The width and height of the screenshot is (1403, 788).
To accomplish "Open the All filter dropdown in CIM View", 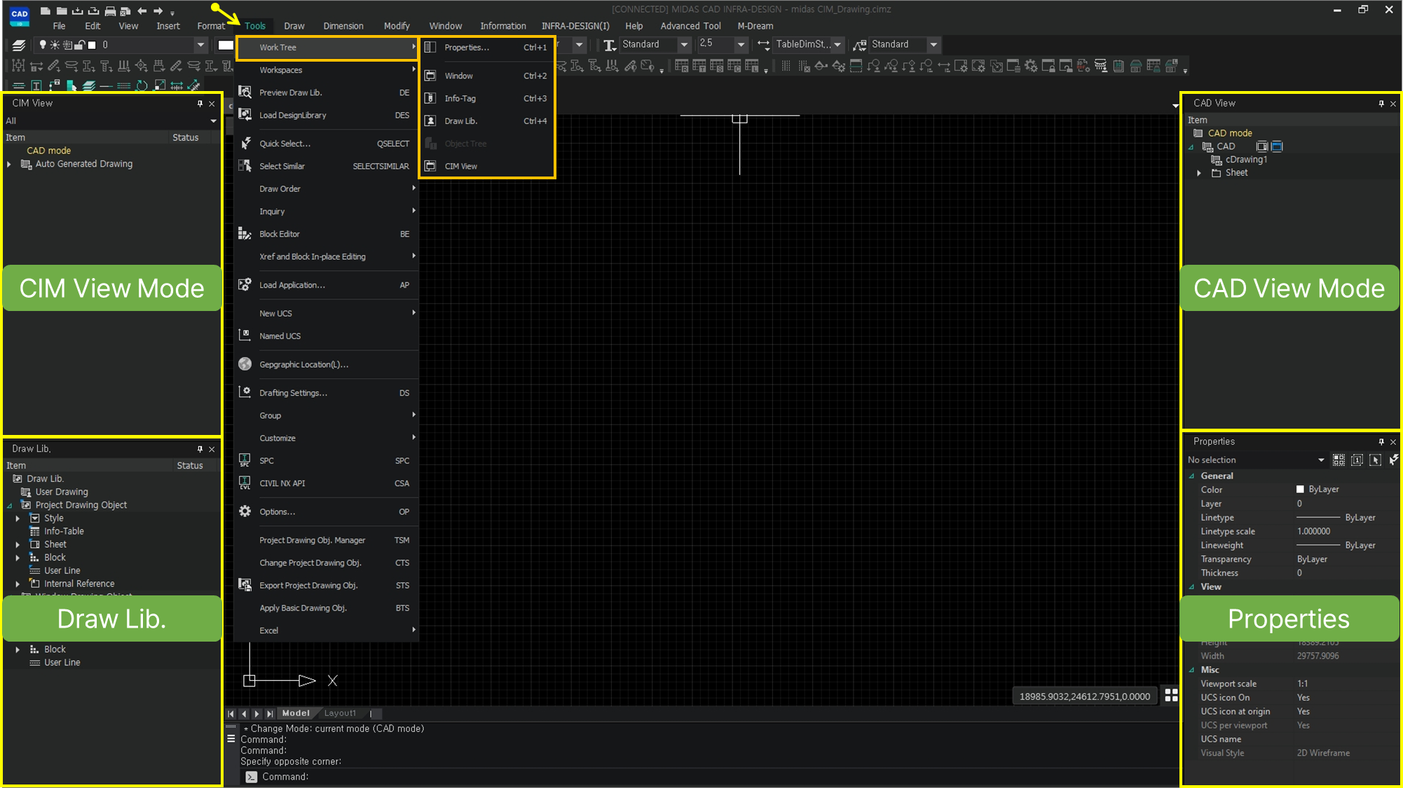I will point(213,120).
